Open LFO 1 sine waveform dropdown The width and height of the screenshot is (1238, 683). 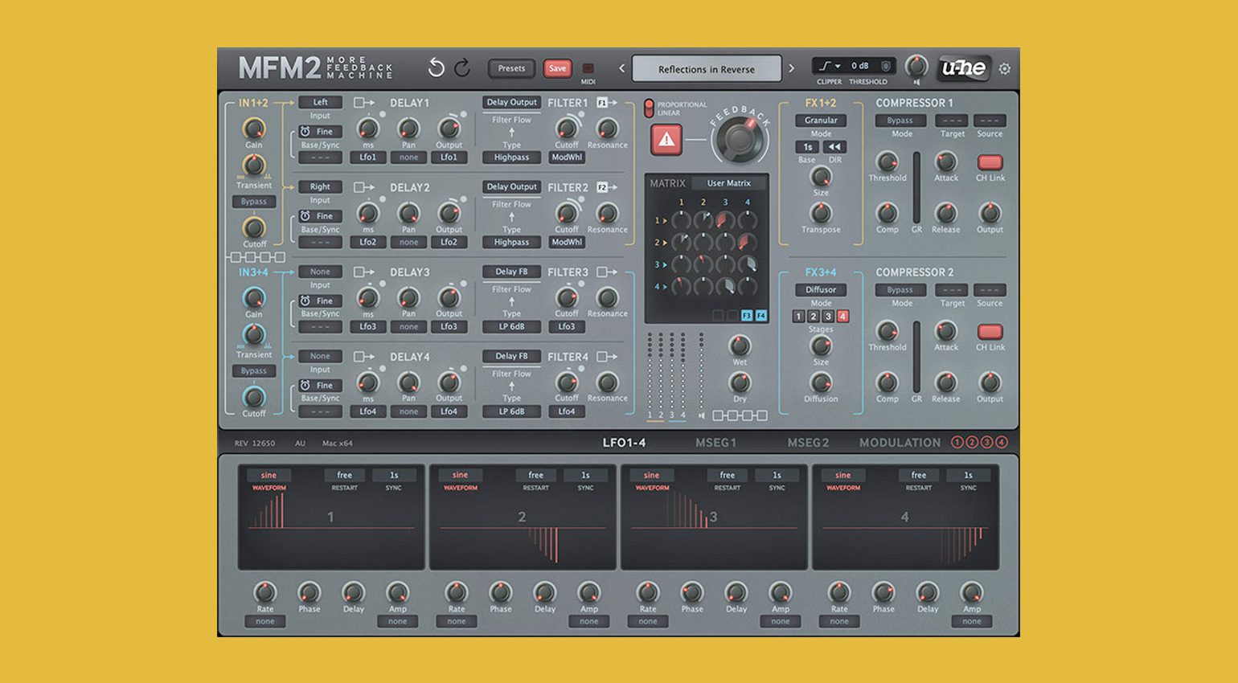point(269,476)
